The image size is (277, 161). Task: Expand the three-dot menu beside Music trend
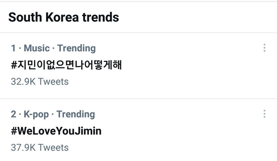(264, 48)
